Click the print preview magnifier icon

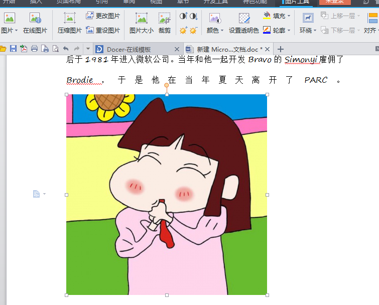56,49
